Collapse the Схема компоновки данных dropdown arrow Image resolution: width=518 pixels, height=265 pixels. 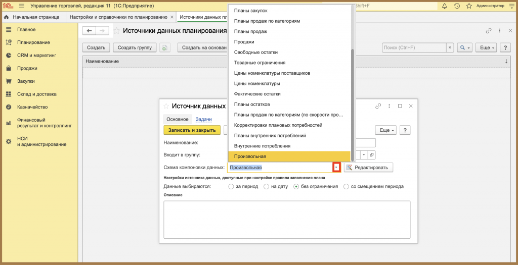[336, 168]
